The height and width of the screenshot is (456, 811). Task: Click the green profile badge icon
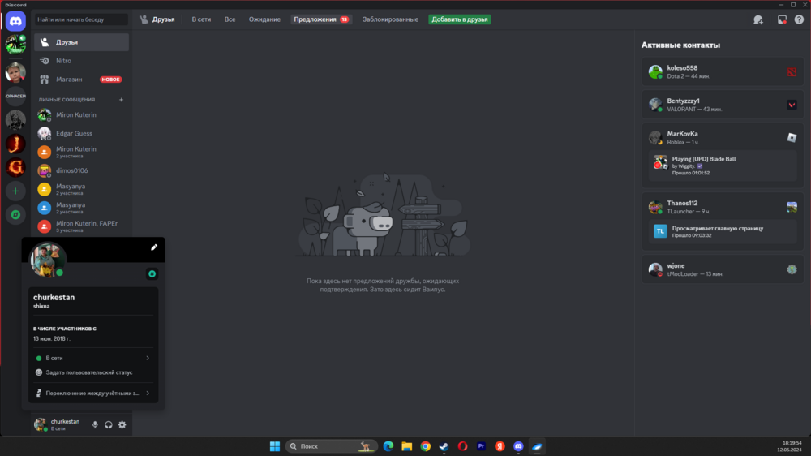pyautogui.click(x=152, y=273)
